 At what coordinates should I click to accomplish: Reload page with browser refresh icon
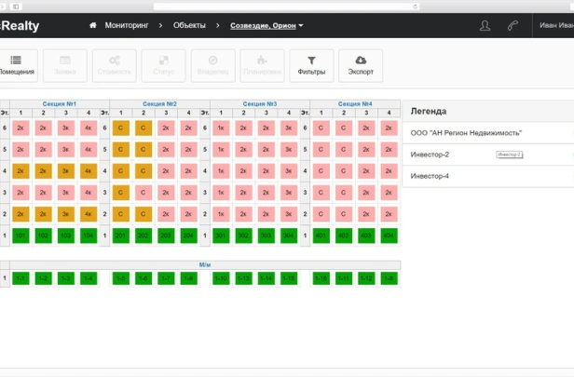coord(416,7)
